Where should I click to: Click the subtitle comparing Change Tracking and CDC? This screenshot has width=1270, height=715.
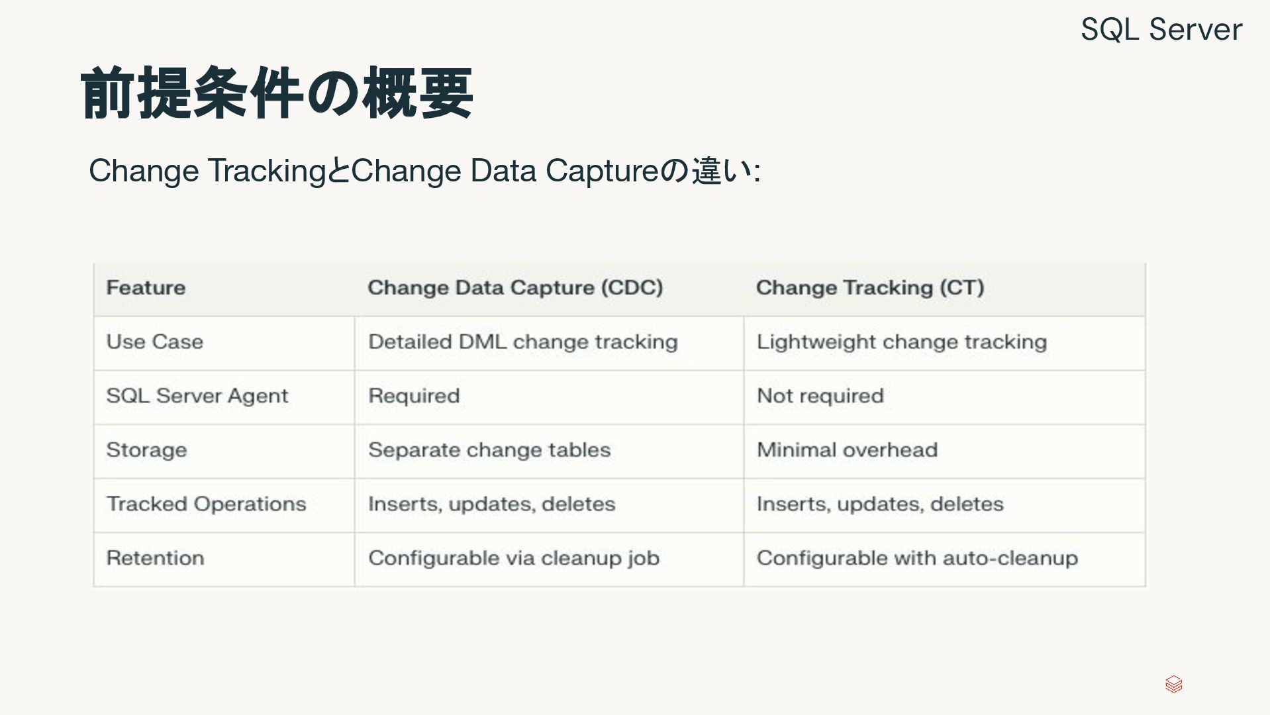coord(424,171)
